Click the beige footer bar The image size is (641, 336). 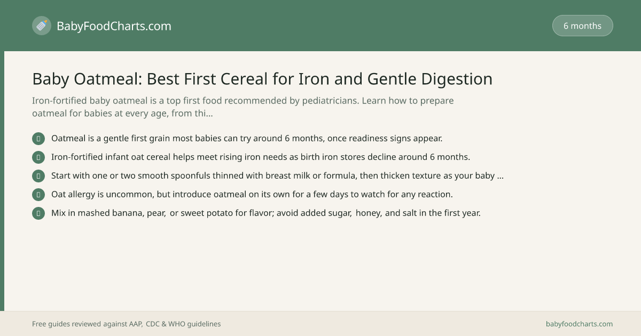pos(320,324)
